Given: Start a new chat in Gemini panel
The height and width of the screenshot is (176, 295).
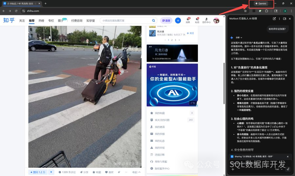Looking at the screenshot, I should coord(274,19).
